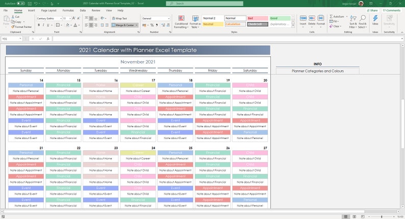Toggle Align Left horizontal alignment

click(x=87, y=25)
